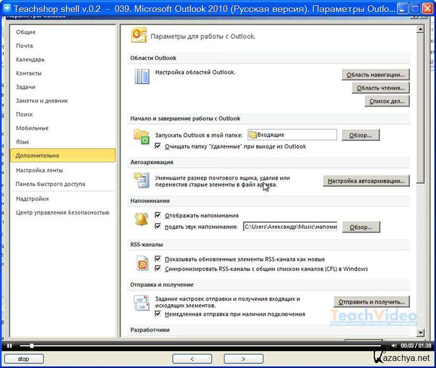Toggle 'Показывать обновленные элементы RSS-канала' checkbox
The image size is (436, 368).
158,259
